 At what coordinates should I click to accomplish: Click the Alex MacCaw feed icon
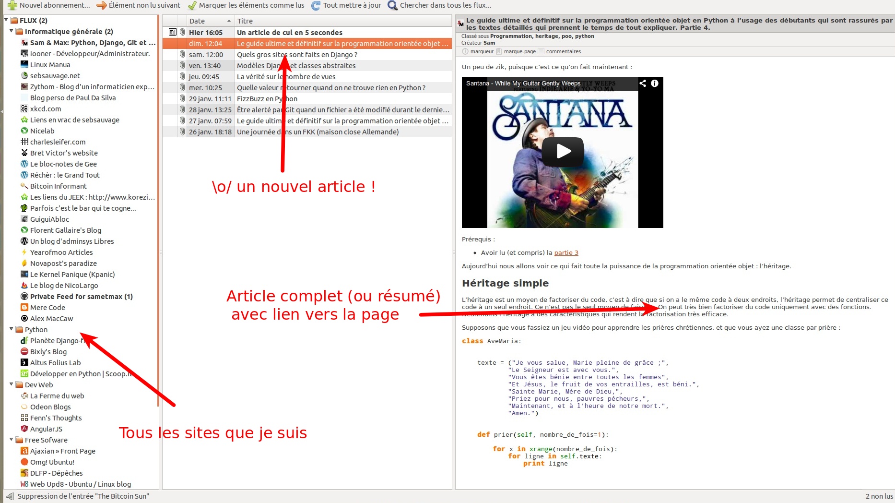coord(24,319)
